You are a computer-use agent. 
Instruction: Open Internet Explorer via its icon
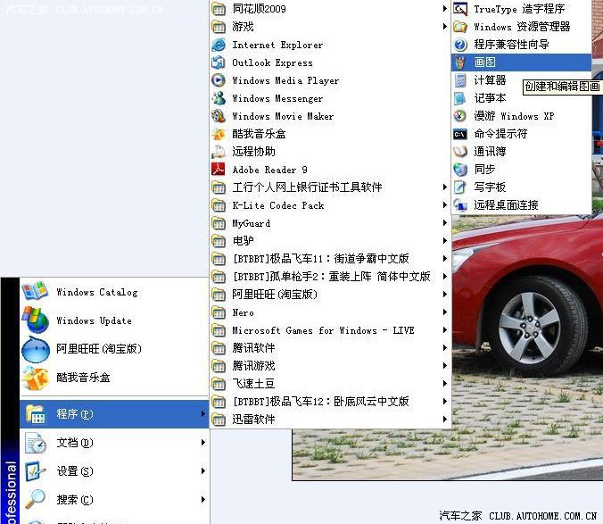click(x=219, y=45)
